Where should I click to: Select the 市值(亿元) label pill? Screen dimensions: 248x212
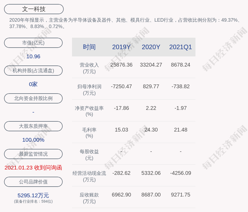click(x=33, y=43)
